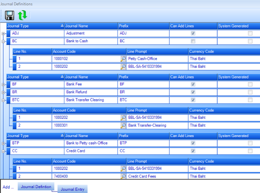
Task: Click lookup magnifier for BTC line 1 account
Action: [x=123, y=117]
